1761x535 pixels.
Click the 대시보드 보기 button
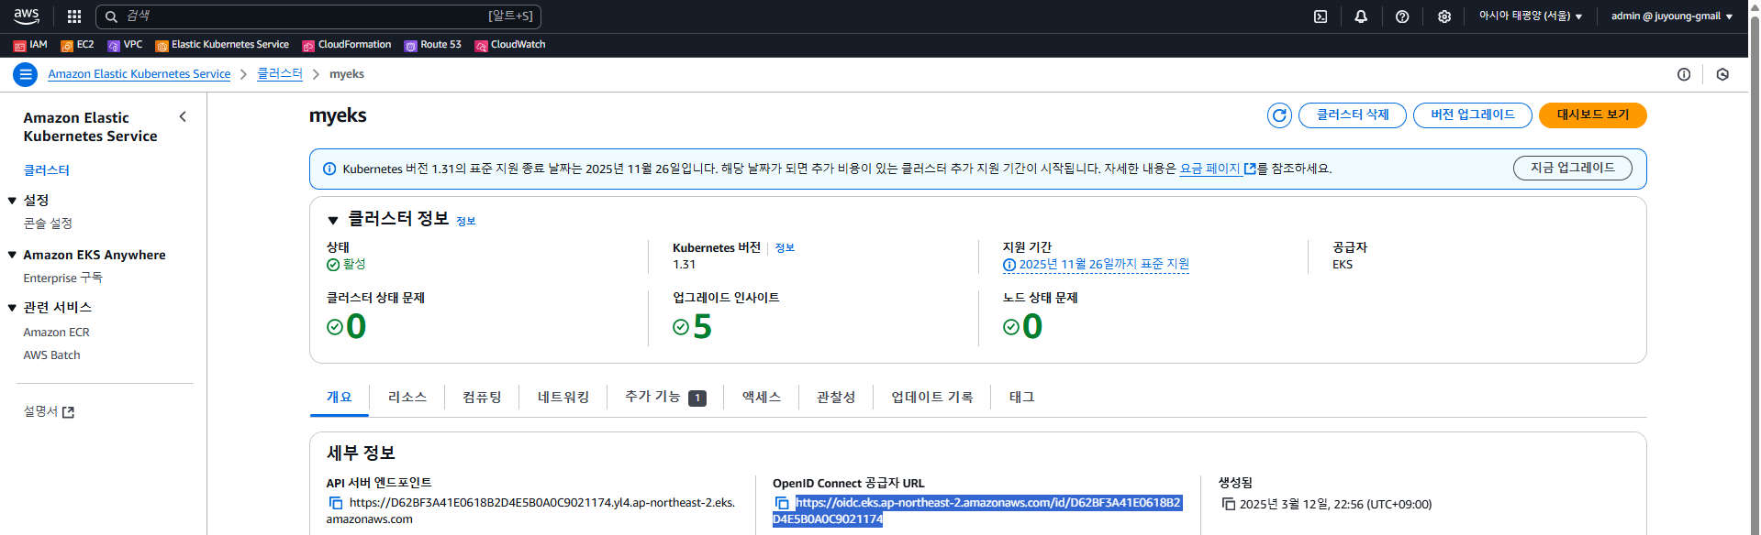tap(1593, 115)
